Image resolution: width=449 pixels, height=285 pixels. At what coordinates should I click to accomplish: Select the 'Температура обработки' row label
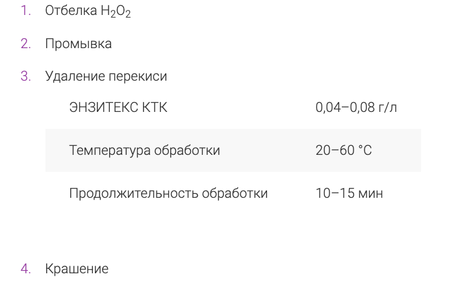tap(145, 150)
